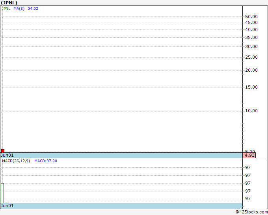Viewport: 268px width, 215px height.
Task: Click the 35.00 price axis label
Action: pos(251,37)
